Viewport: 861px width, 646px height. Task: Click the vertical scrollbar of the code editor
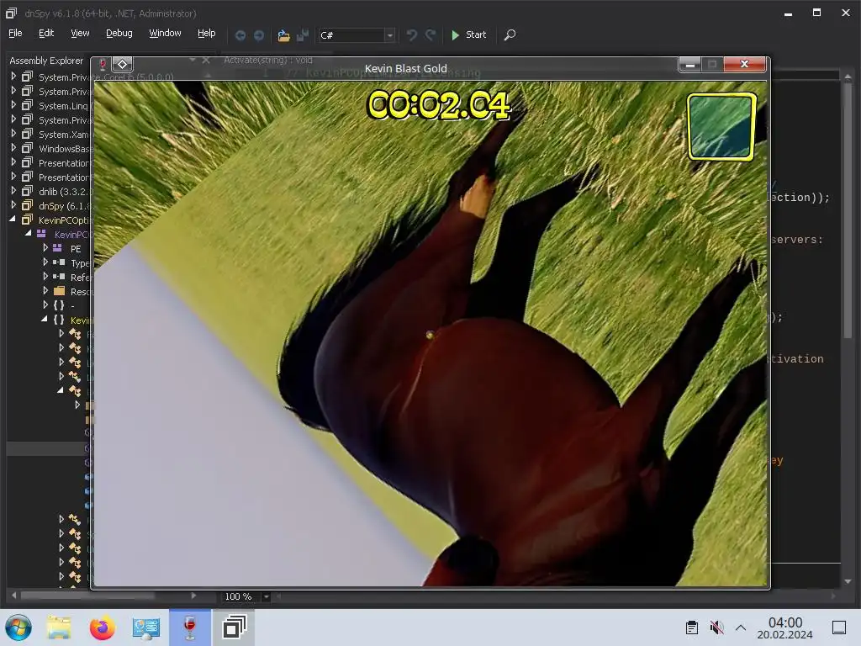click(x=848, y=209)
